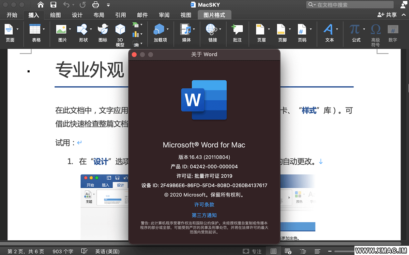Switch to Web Layout view in status bar
Image resolution: width=409 pixels, height=255 pixels.
click(288, 251)
